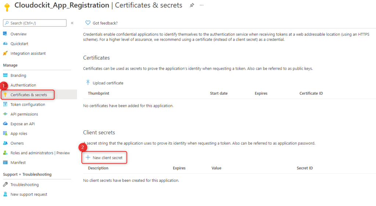Click the pin icon beside page title
The width and height of the screenshot is (376, 206).
(x=192, y=5)
